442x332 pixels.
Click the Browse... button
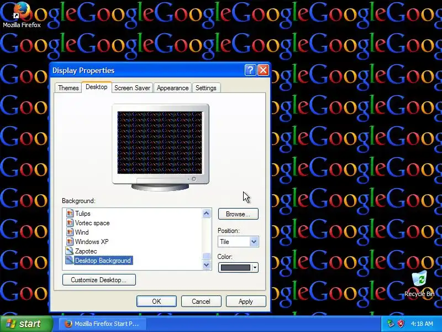[238, 214]
